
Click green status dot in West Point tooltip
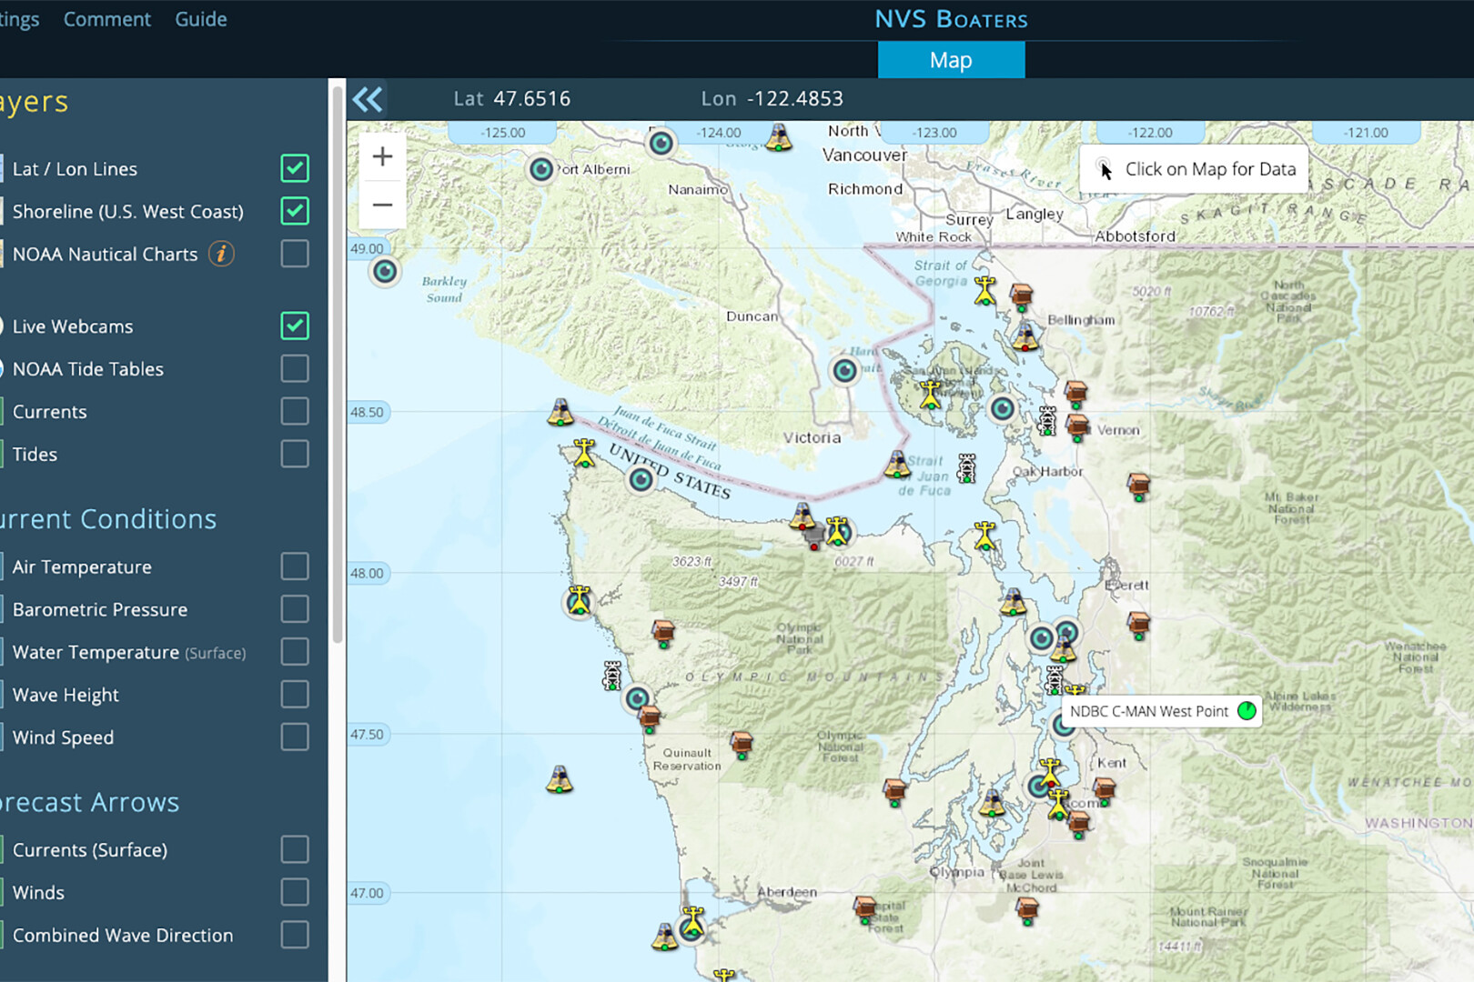1247,711
